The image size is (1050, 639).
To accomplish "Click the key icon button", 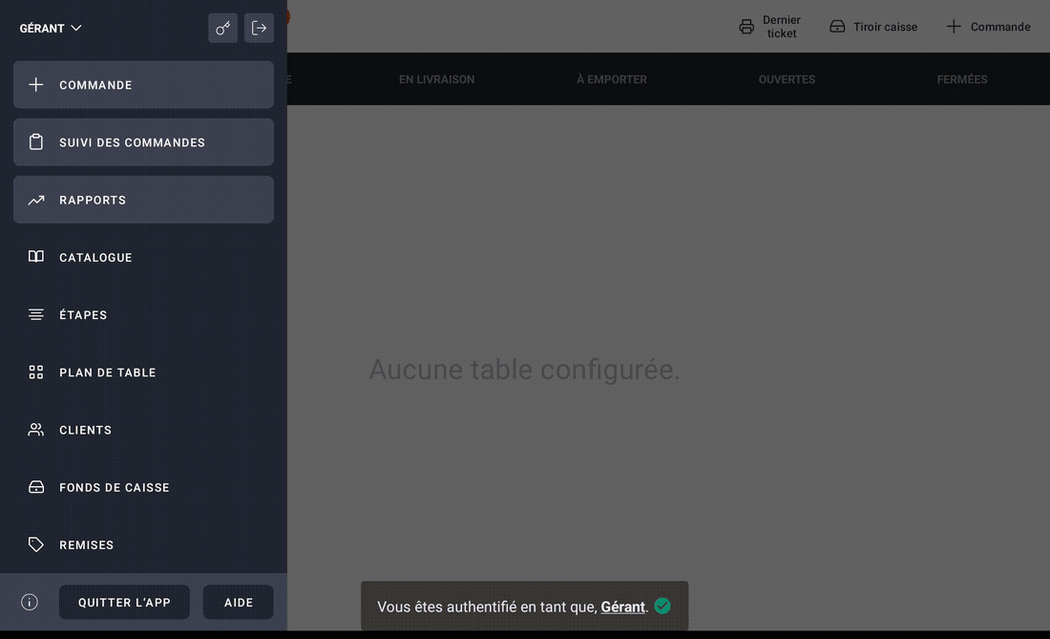I will [223, 28].
